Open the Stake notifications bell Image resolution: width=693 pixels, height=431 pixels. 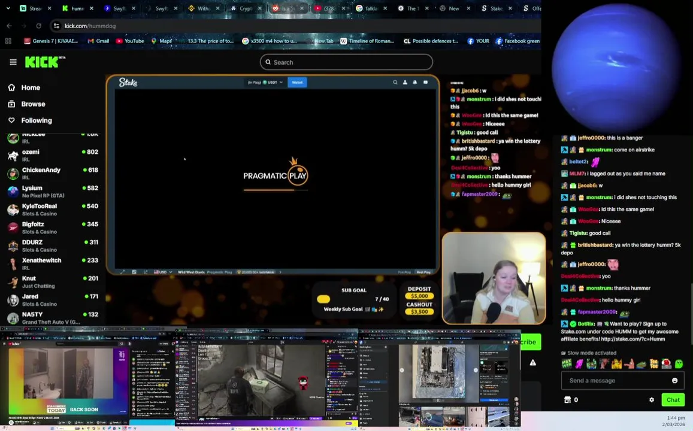pyautogui.click(x=415, y=82)
